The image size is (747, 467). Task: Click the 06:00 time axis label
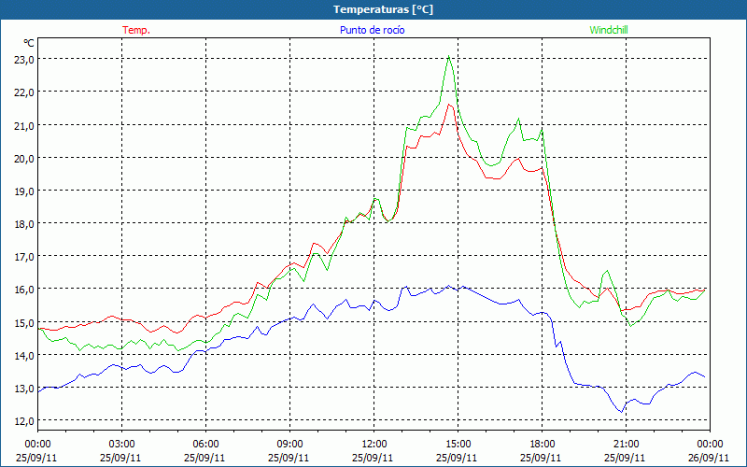(x=205, y=445)
